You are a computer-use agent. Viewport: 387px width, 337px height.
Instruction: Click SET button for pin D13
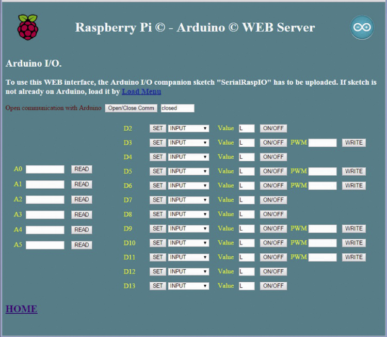pyautogui.click(x=158, y=286)
